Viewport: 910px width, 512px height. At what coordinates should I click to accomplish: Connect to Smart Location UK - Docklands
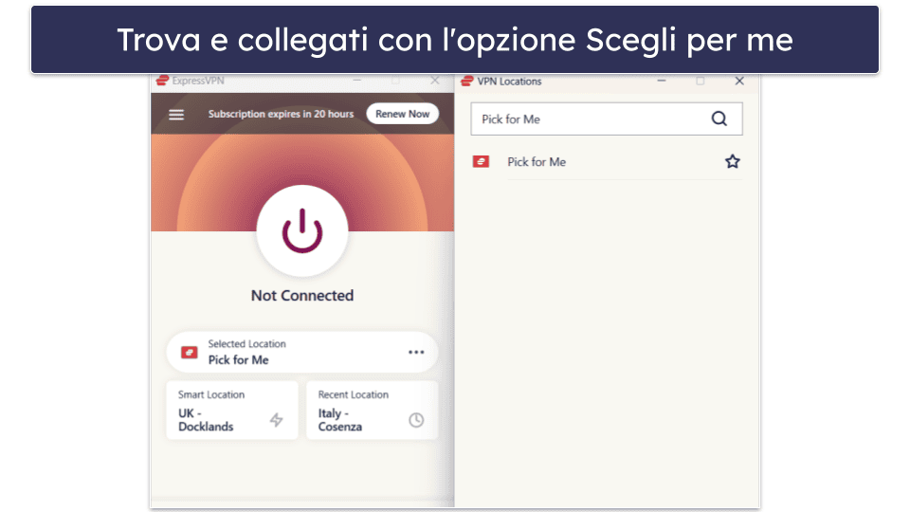[x=232, y=411]
